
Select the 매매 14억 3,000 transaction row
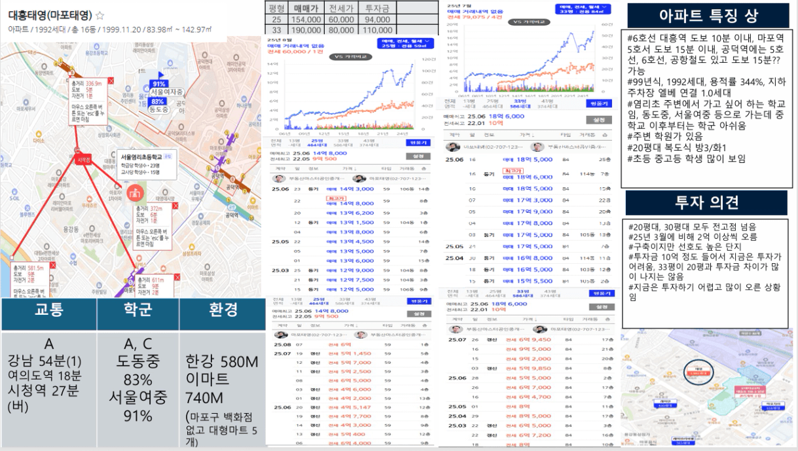click(x=351, y=189)
